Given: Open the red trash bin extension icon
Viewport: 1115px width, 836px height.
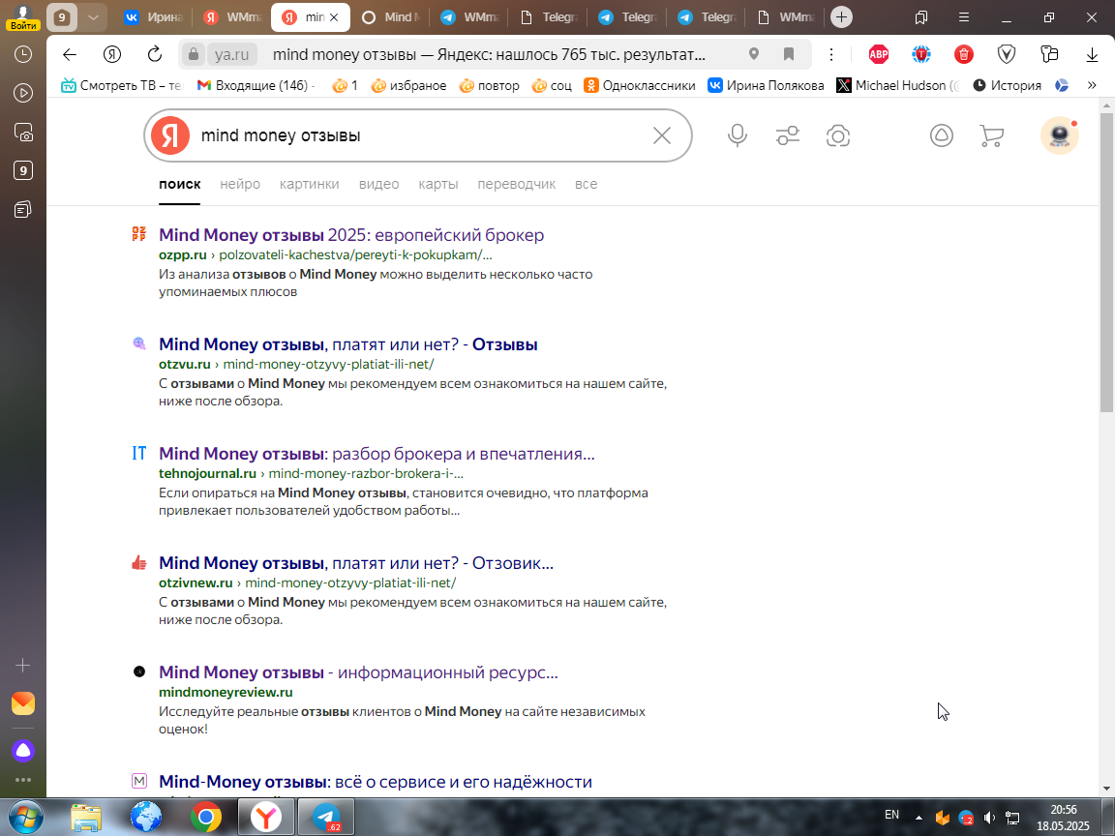Looking at the screenshot, I should 964,54.
